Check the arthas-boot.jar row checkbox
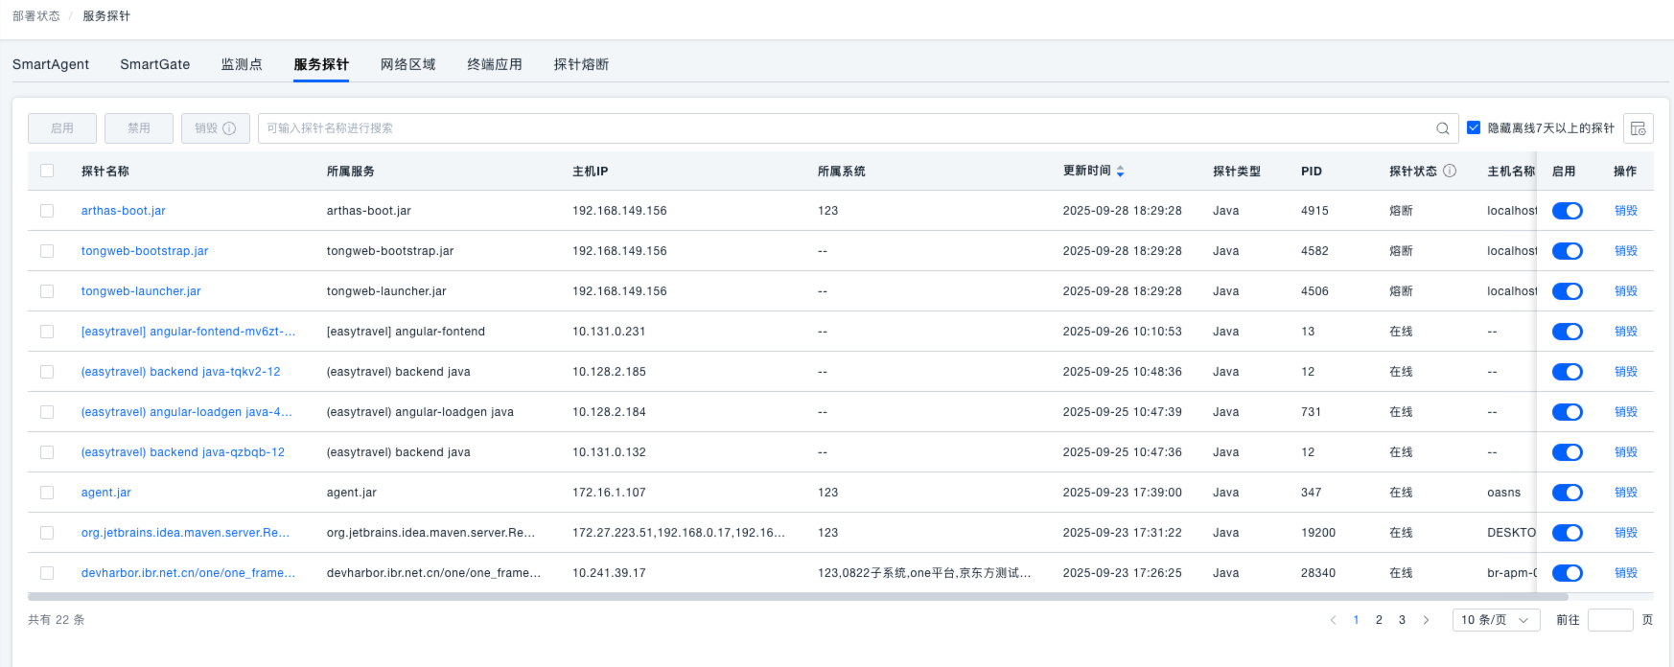 point(47,211)
